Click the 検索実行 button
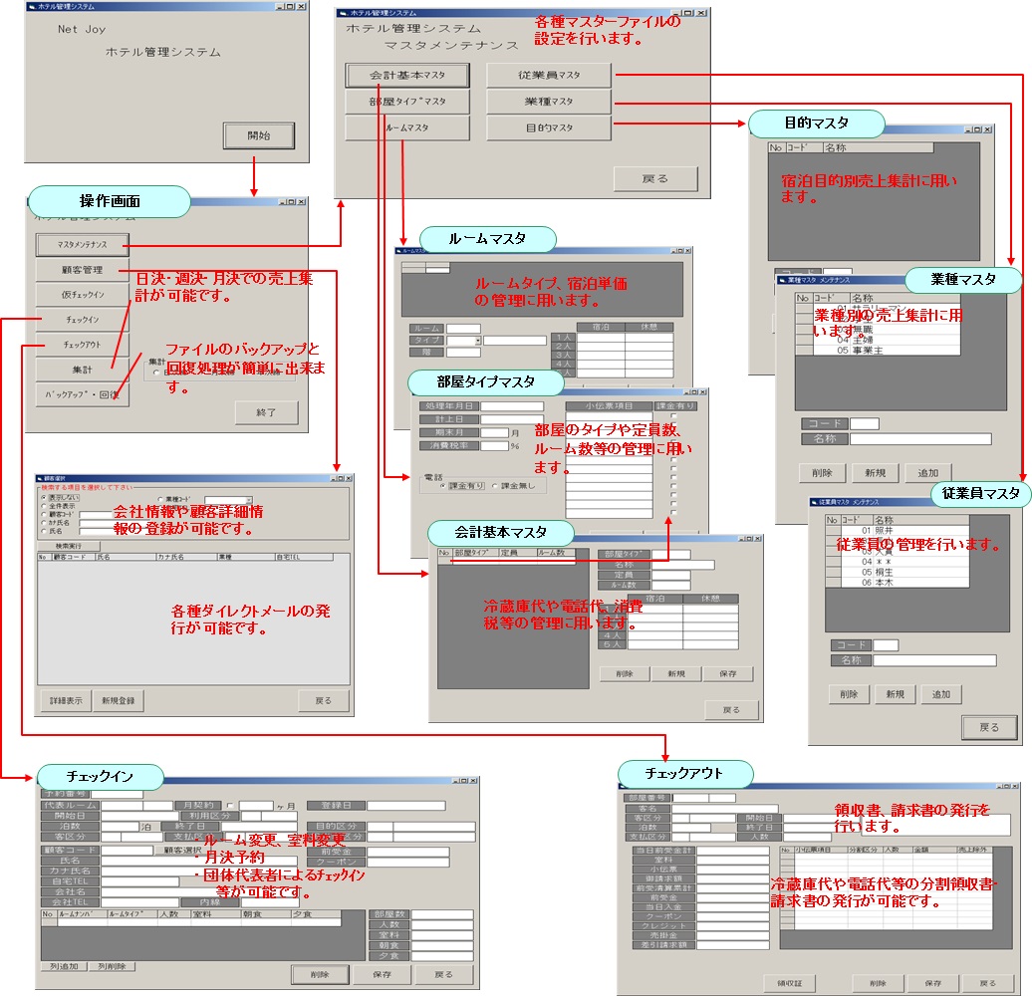 pyautogui.click(x=69, y=546)
